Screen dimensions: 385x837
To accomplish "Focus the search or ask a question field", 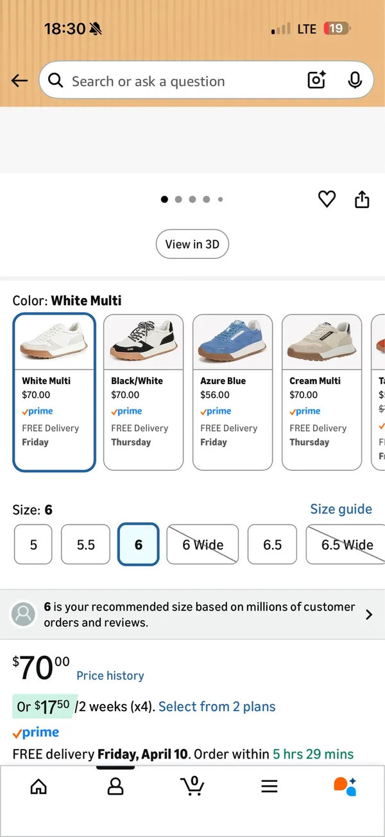I will coord(206,80).
